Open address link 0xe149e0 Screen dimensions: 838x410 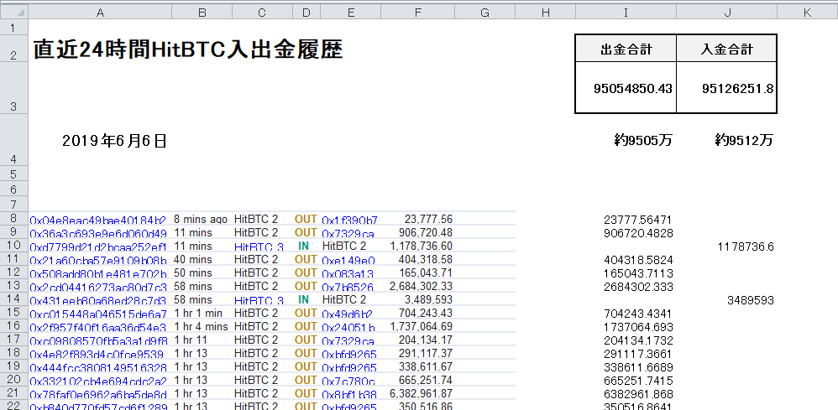pyautogui.click(x=348, y=260)
